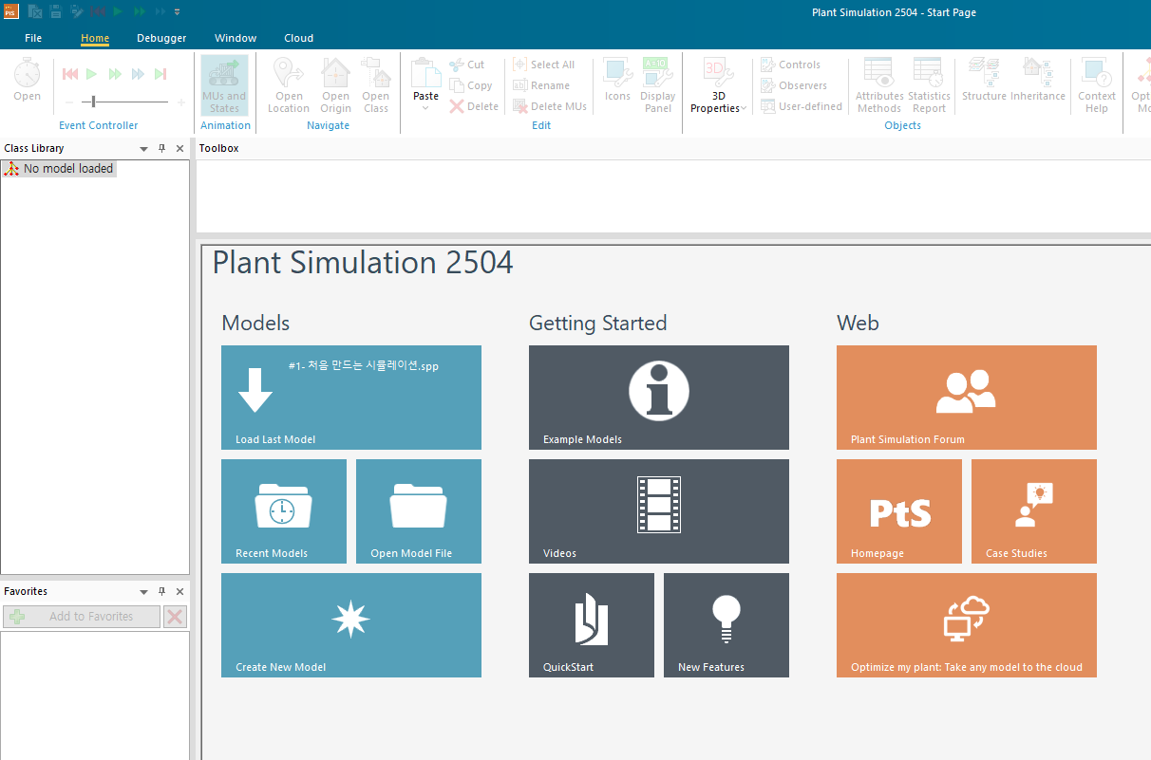Pin the Favorites panel

point(162,591)
